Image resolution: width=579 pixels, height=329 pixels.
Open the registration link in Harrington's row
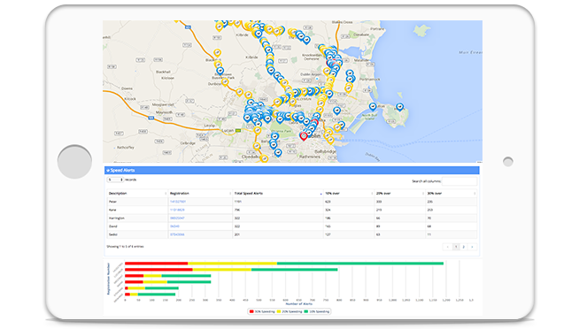pyautogui.click(x=177, y=218)
